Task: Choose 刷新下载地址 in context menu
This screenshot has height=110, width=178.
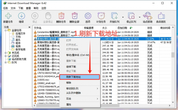Action: [x=80, y=77]
